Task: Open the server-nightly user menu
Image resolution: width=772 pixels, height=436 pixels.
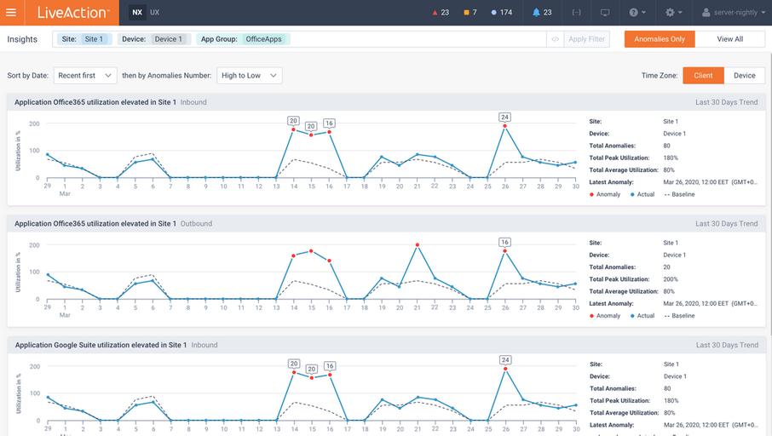Action: [733, 12]
